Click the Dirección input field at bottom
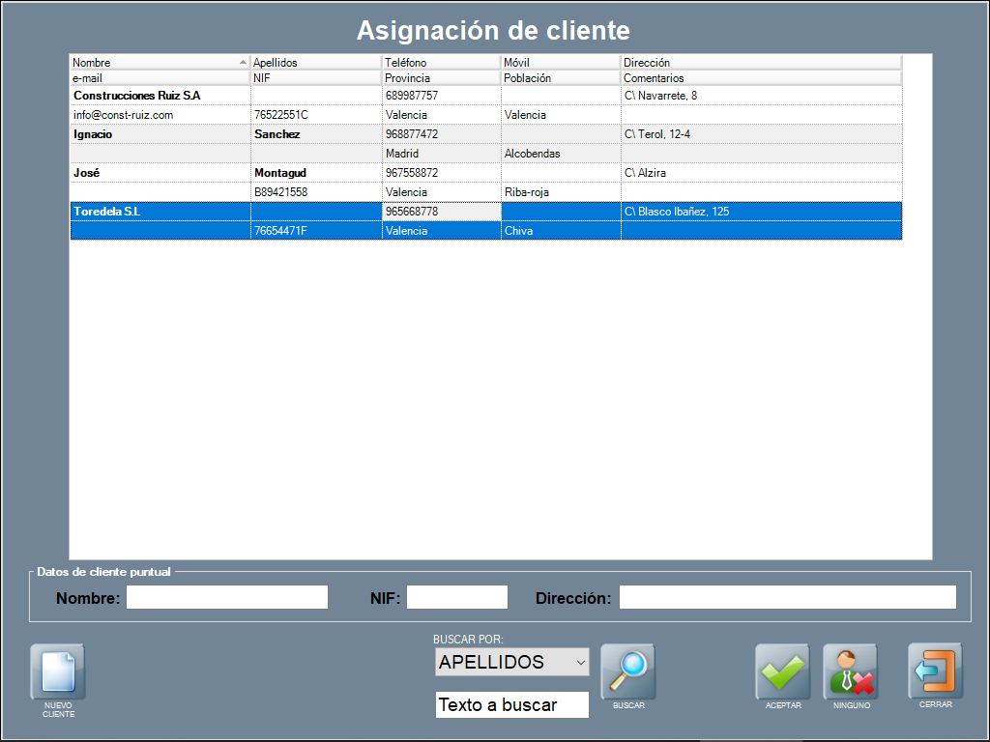The width and height of the screenshot is (990, 742). [787, 598]
